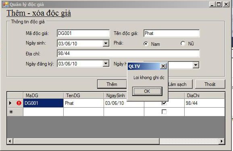
Task: Select the Nữ radio button
Action: pos(183,43)
